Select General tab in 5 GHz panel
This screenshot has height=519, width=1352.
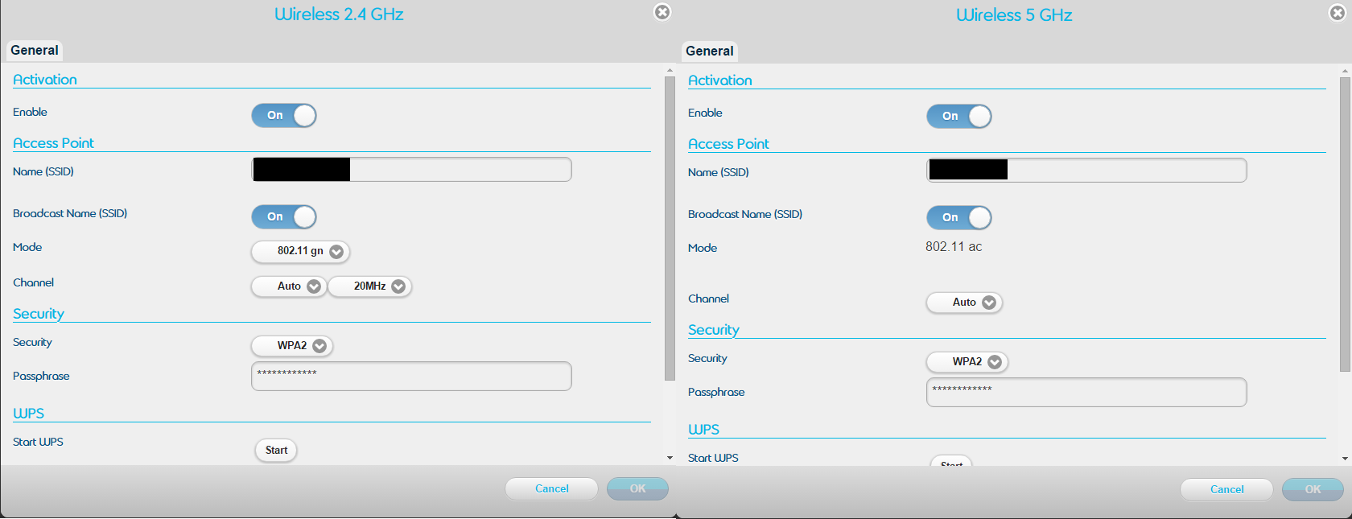[709, 51]
